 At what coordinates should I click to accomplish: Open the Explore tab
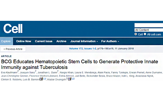pos(6,41)
